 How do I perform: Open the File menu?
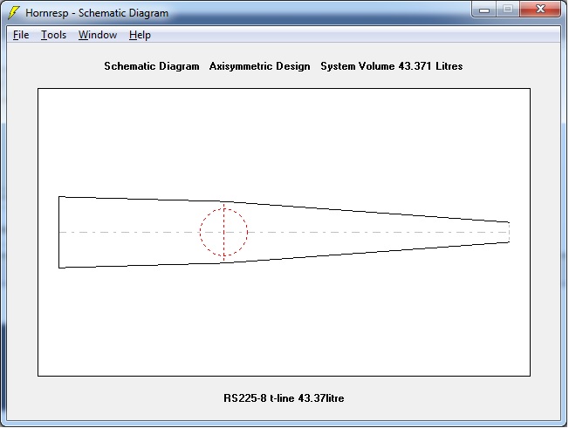click(x=21, y=35)
